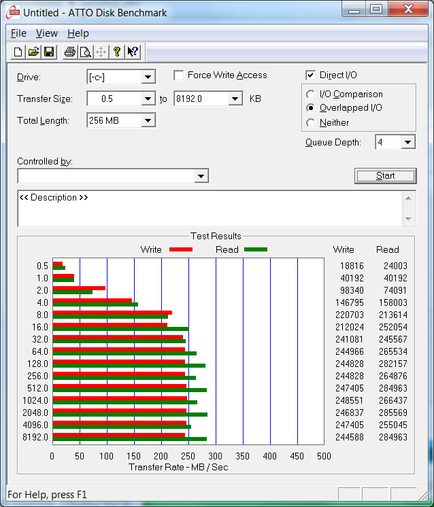
Task: Open the Help menu
Action: pos(78,33)
